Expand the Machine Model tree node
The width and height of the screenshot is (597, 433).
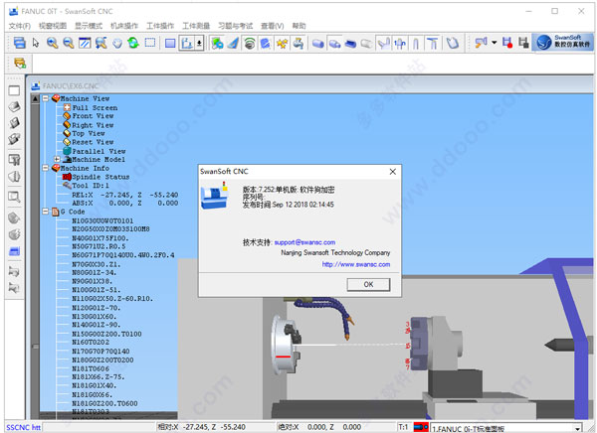coord(57,159)
